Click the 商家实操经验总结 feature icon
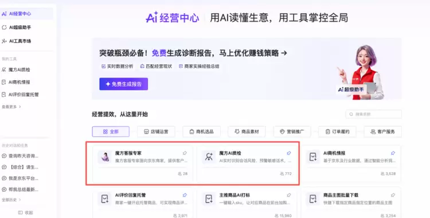This screenshot has height=218, width=430. pos(181,66)
